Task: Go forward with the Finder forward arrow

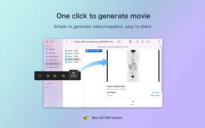Action: click(x=71, y=42)
